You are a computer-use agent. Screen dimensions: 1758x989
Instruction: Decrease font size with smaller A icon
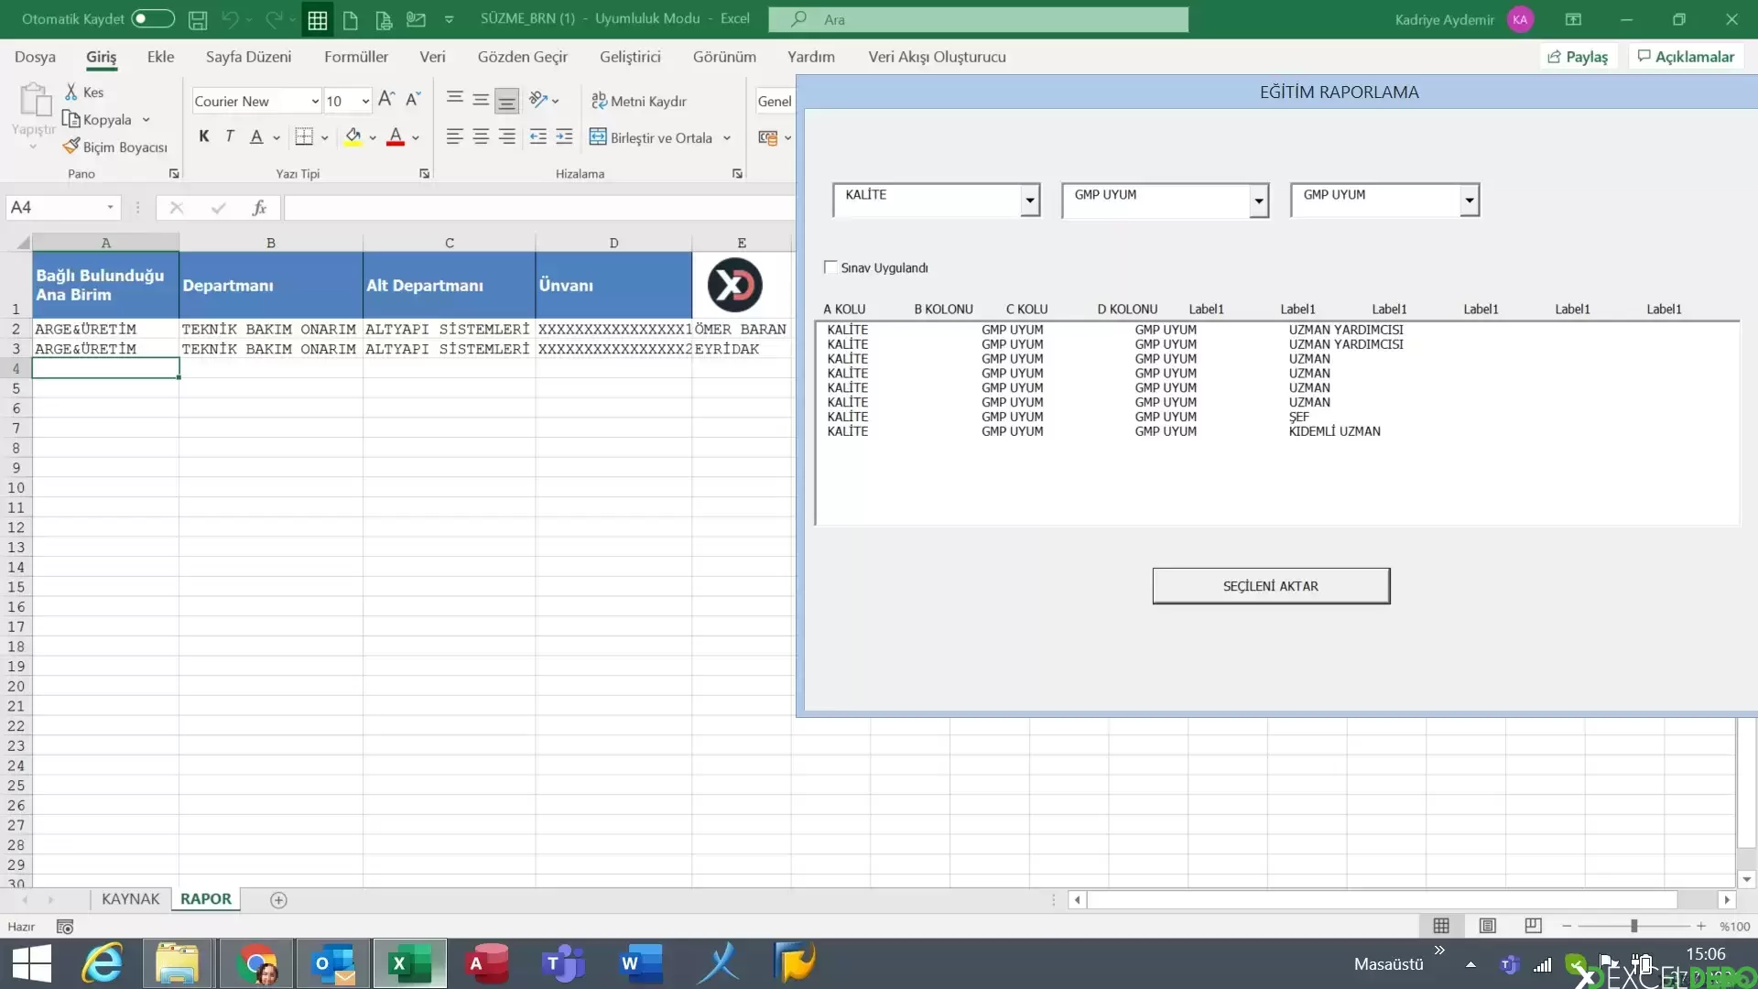[413, 99]
